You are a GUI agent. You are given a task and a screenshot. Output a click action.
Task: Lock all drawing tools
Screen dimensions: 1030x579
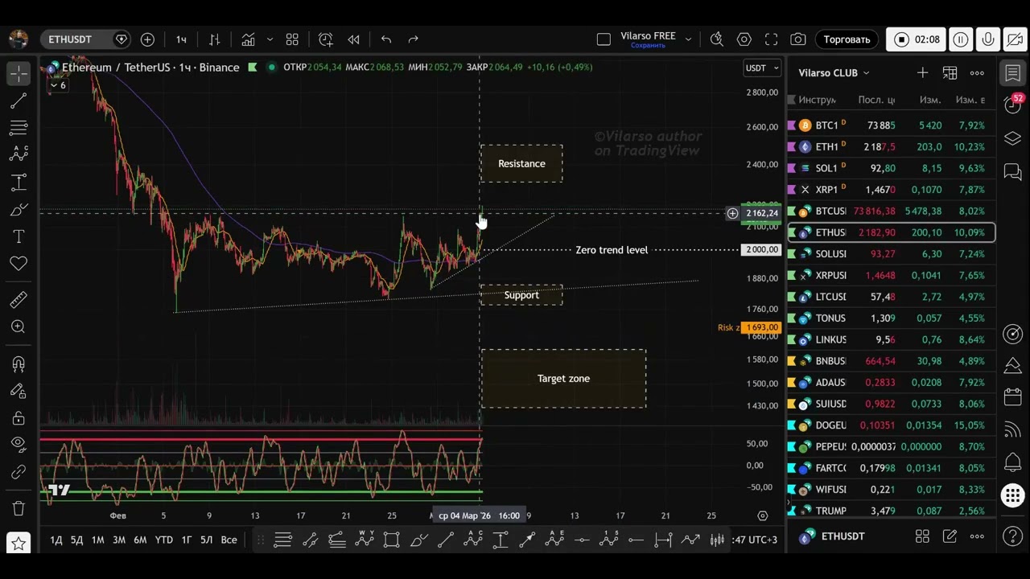click(19, 418)
